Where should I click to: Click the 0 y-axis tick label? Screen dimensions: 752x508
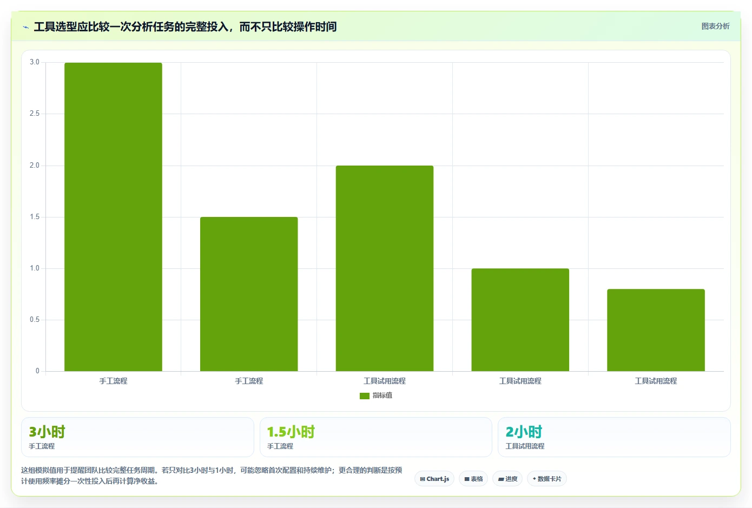(x=37, y=371)
